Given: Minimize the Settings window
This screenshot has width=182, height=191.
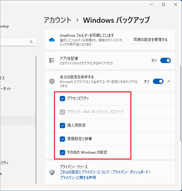Looking at the screenshot, I should pyautogui.click(x=151, y=5).
